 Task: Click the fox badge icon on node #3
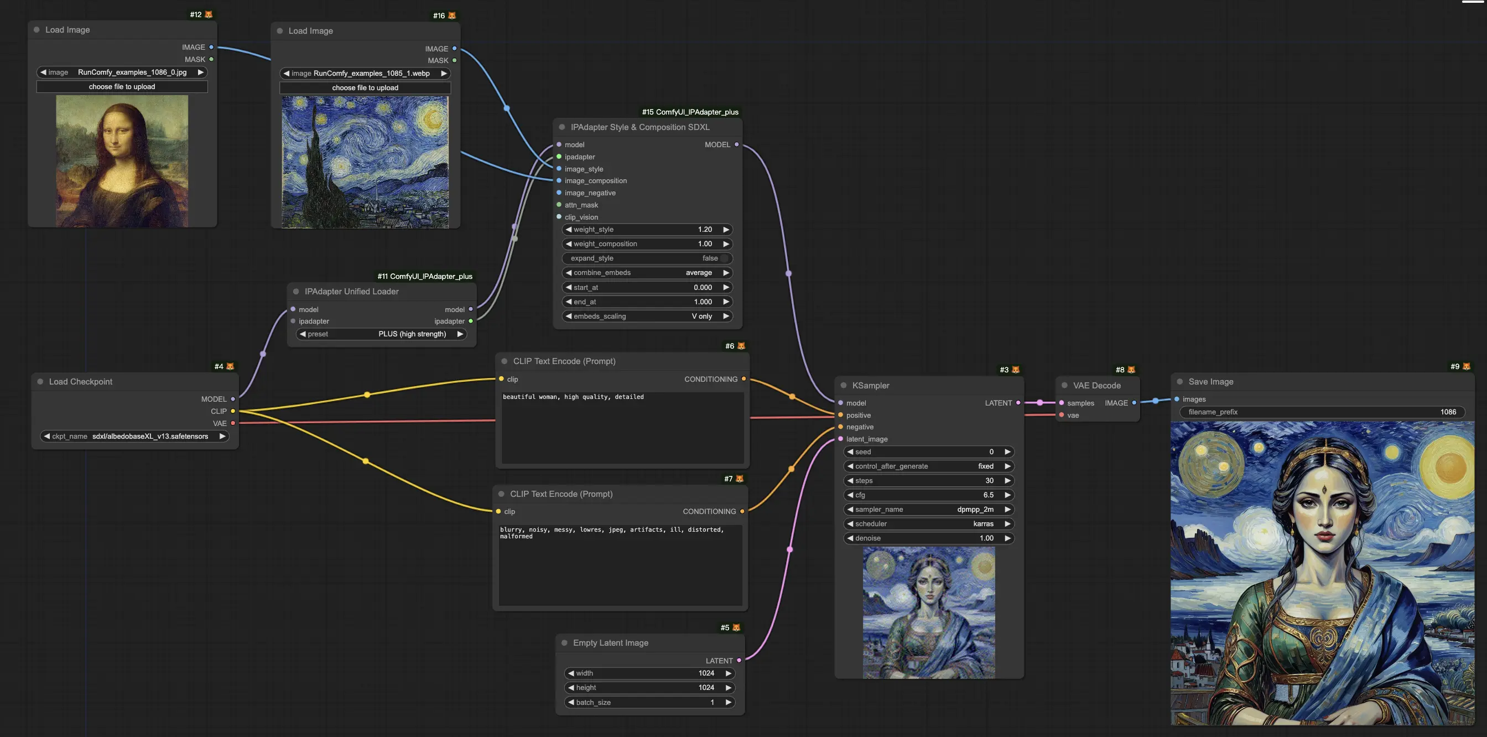coord(1016,370)
